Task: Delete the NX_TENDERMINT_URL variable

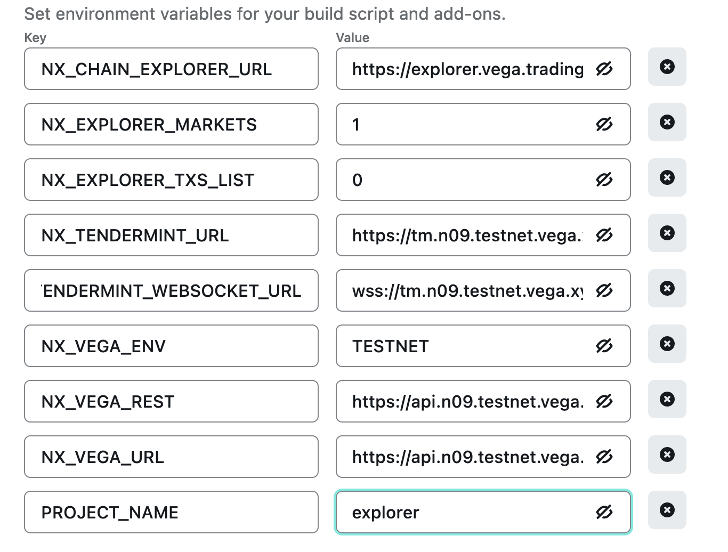Action: pyautogui.click(x=667, y=233)
